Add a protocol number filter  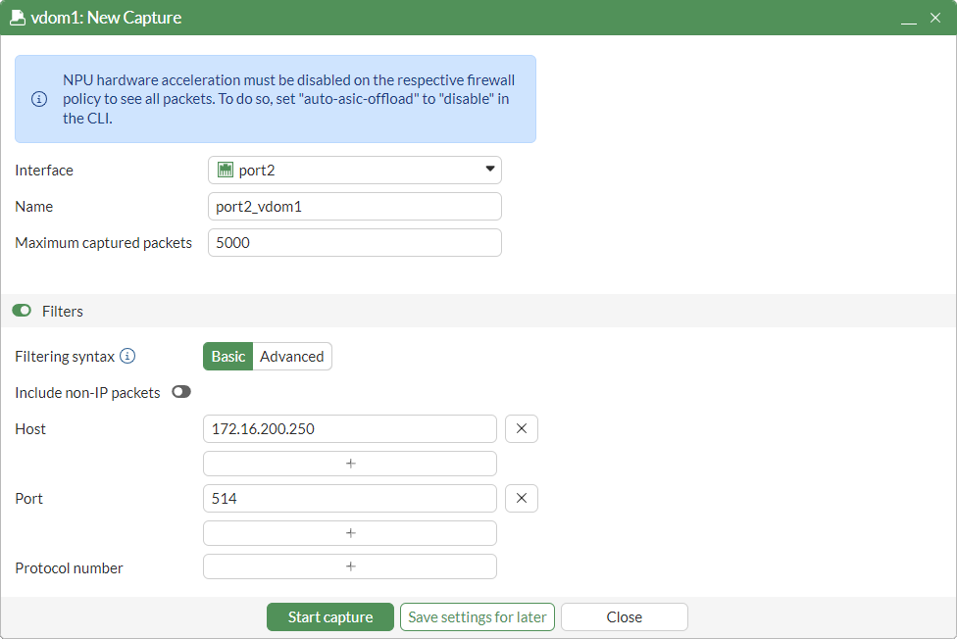coord(349,566)
